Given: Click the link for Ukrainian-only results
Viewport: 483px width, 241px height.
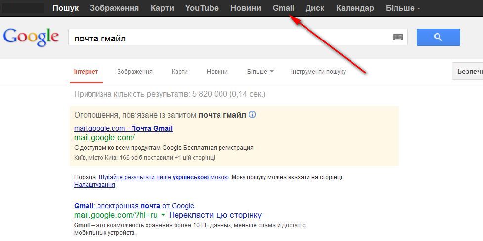Looking at the screenshot, I should 164,177.
